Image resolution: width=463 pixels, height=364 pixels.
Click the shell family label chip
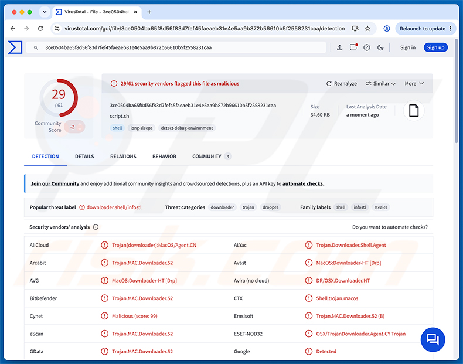point(341,207)
